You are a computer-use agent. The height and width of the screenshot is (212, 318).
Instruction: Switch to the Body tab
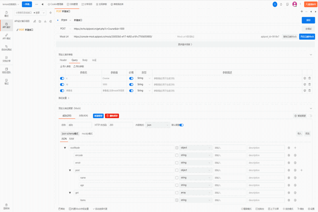(85, 60)
